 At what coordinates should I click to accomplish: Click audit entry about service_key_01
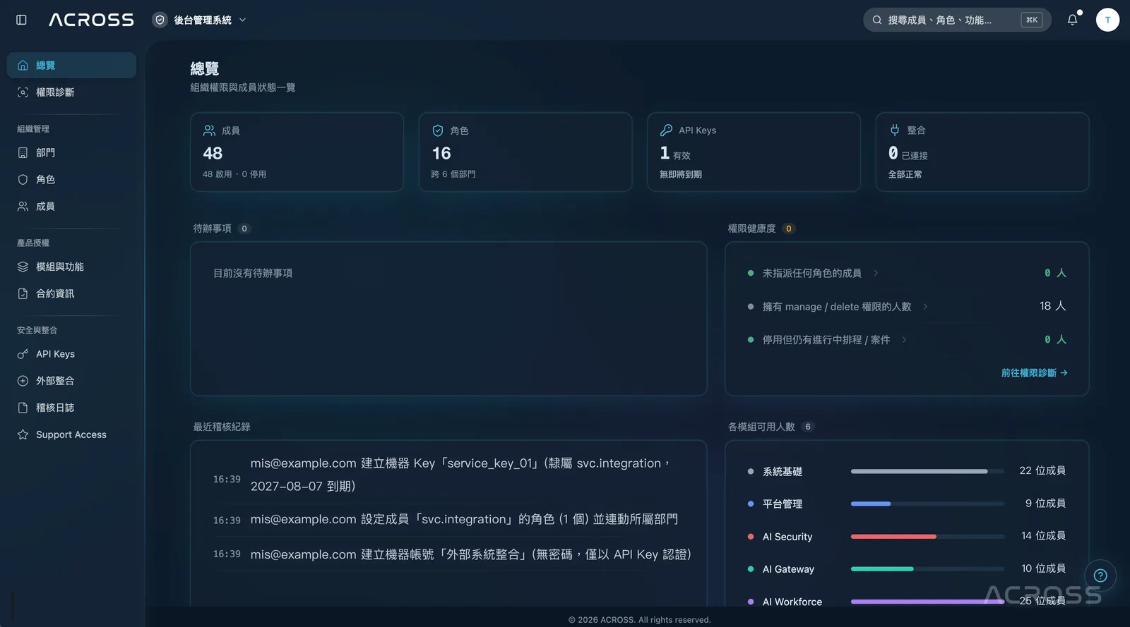452,475
